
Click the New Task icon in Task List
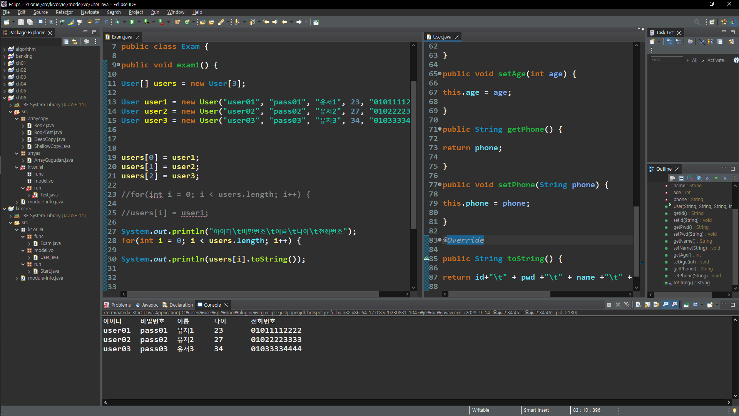652,42
